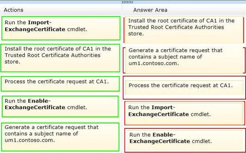This screenshot has height=153, width=246.
Task: Select Import-ExchangeCertificate cmdlet in Actions list
Action: pyautogui.click(x=61, y=28)
